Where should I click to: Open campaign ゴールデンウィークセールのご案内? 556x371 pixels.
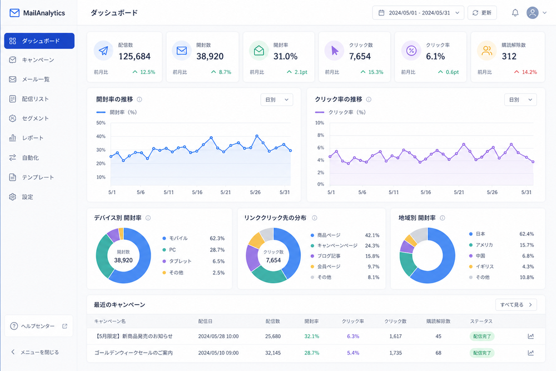coord(133,353)
